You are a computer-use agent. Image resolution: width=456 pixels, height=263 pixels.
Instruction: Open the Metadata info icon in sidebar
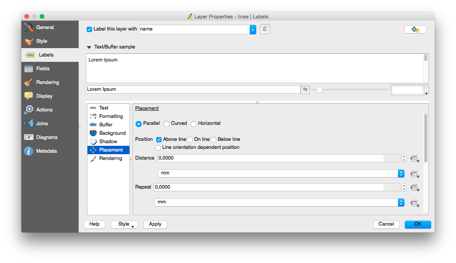(29, 151)
